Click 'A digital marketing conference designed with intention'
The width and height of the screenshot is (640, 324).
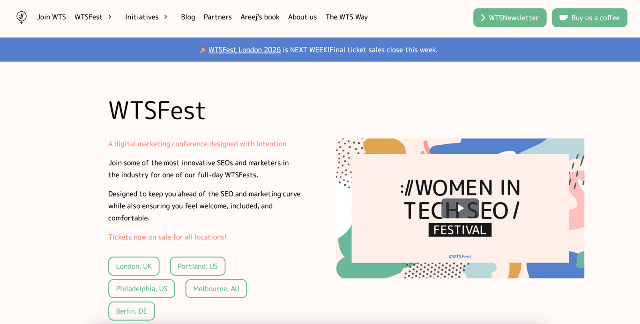tap(197, 144)
